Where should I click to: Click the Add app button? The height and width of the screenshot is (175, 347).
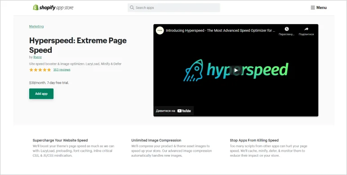pos(41,94)
